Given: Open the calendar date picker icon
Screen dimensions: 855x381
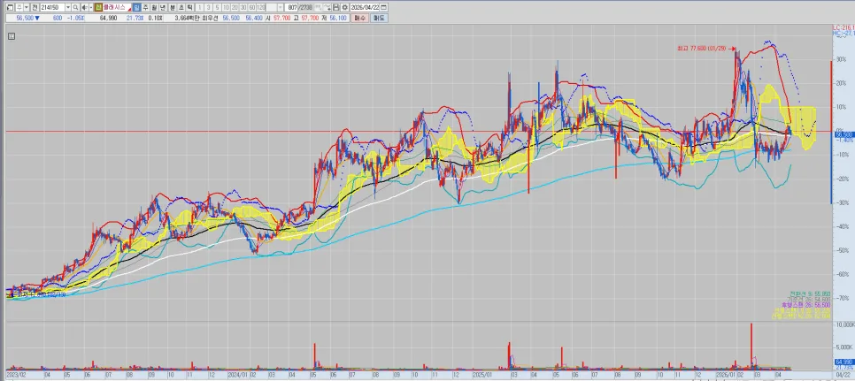Looking at the screenshot, I should 383,8.
